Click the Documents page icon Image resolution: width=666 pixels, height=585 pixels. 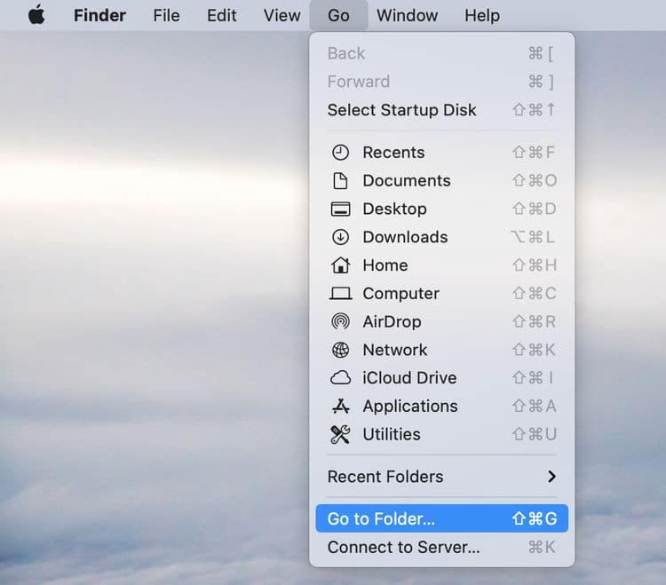pos(340,181)
